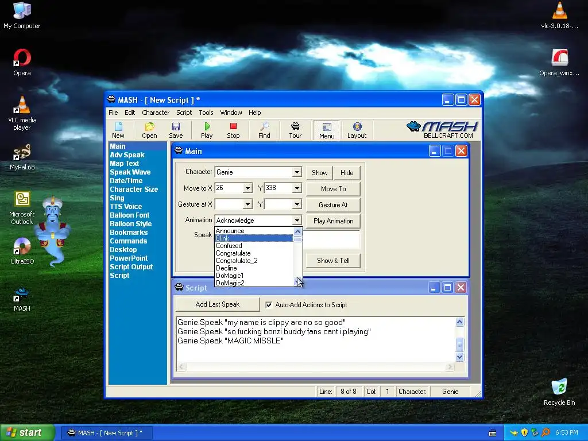The width and height of the screenshot is (588, 441).
Task: Select the Opera desktop shortcut
Action: coord(22,63)
